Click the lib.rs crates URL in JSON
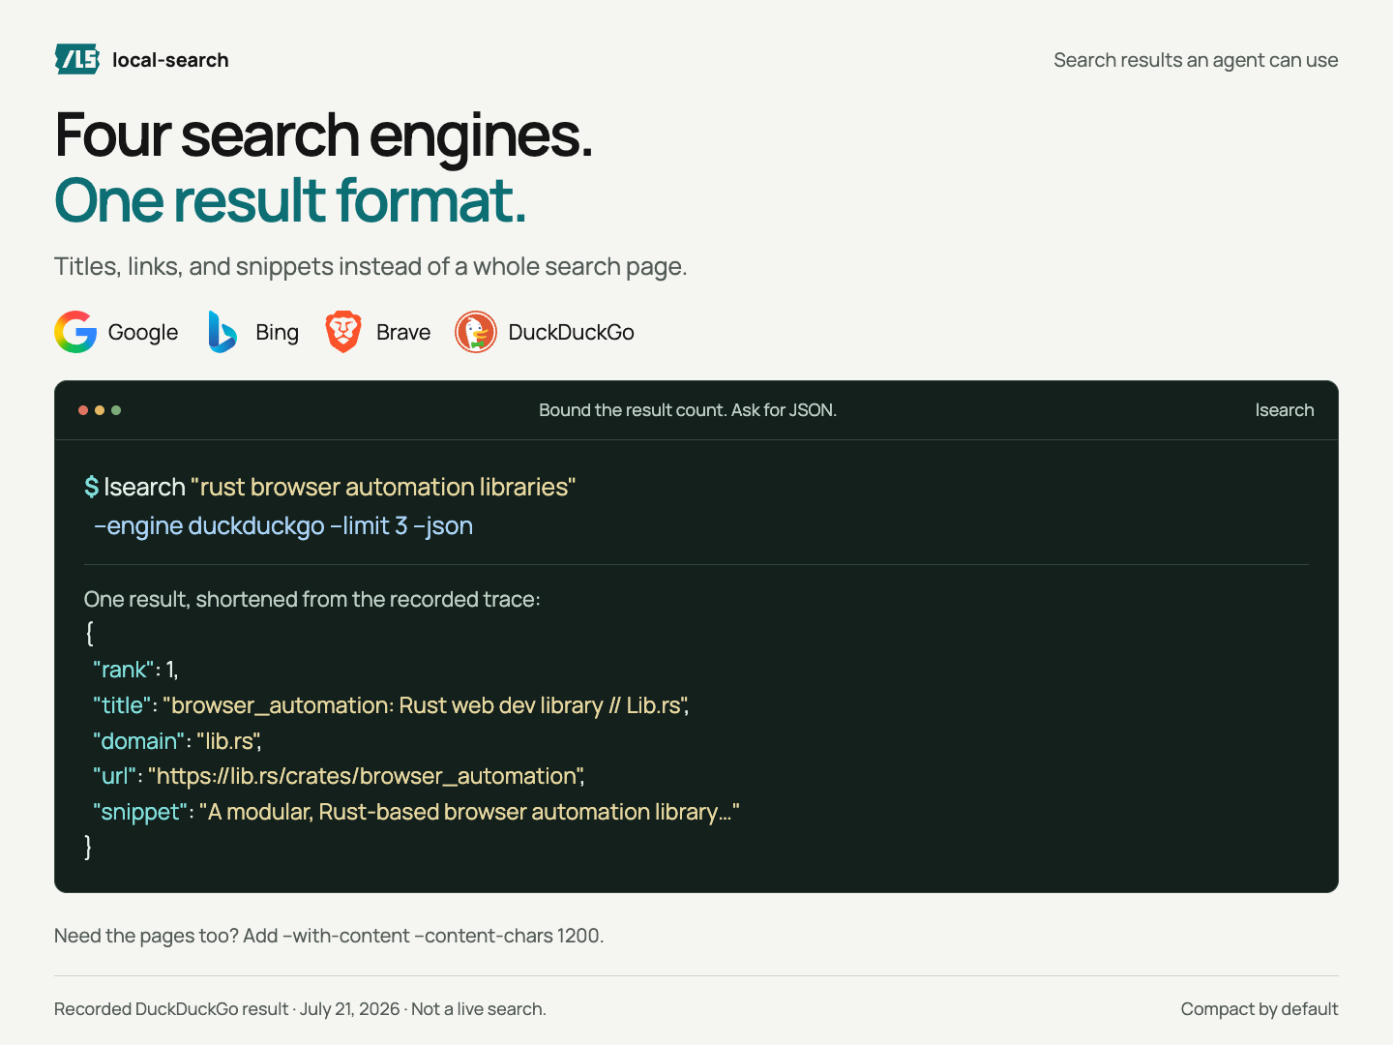 366,776
